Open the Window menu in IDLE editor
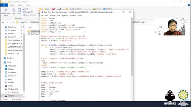191x107 pixels. coord(73,16)
